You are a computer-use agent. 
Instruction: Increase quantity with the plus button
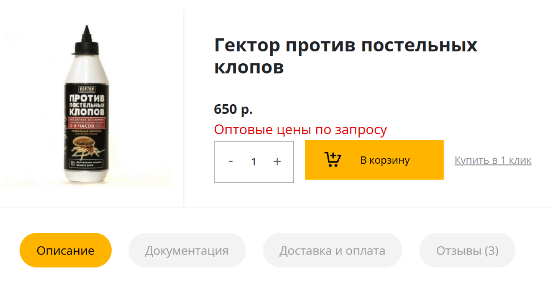[277, 162]
